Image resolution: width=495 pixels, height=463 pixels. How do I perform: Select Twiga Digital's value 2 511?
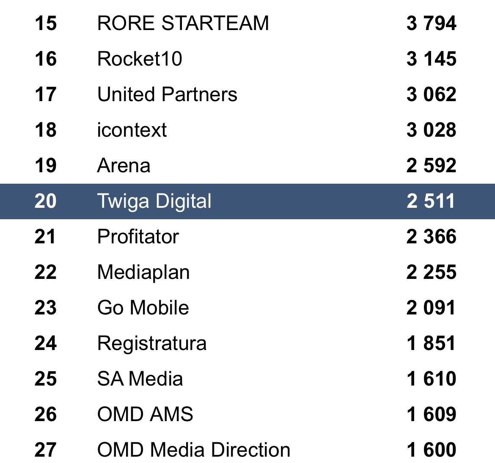pos(431,201)
